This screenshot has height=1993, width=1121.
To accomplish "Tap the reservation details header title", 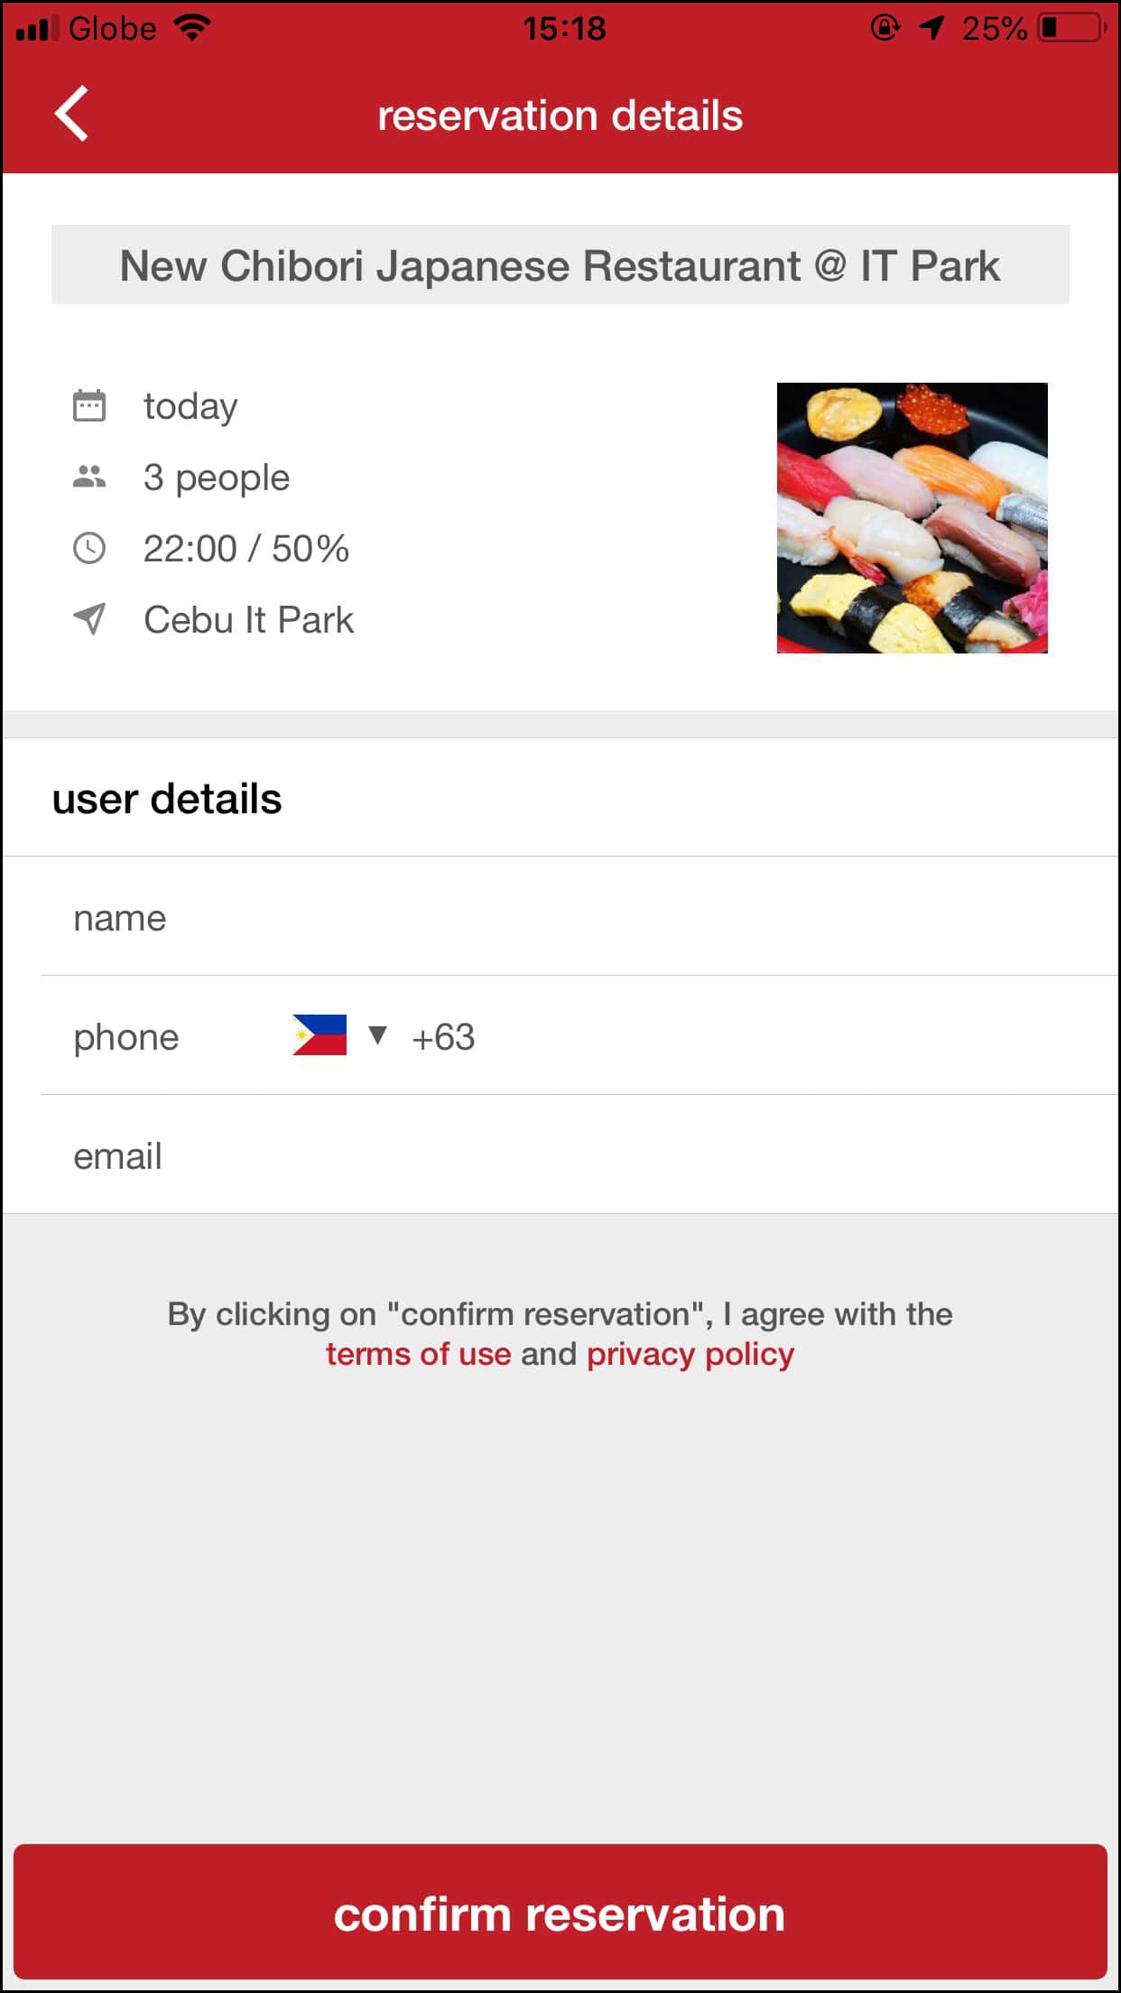I will (x=560, y=116).
